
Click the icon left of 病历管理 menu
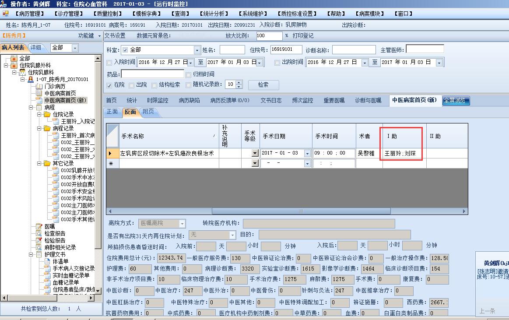click(6, 13)
